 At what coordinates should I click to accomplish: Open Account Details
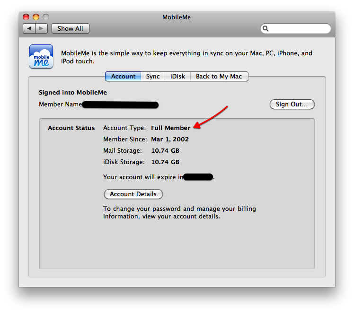pos(133,194)
